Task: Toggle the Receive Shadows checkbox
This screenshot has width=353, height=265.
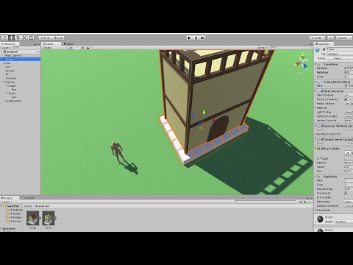Action: pos(346,99)
